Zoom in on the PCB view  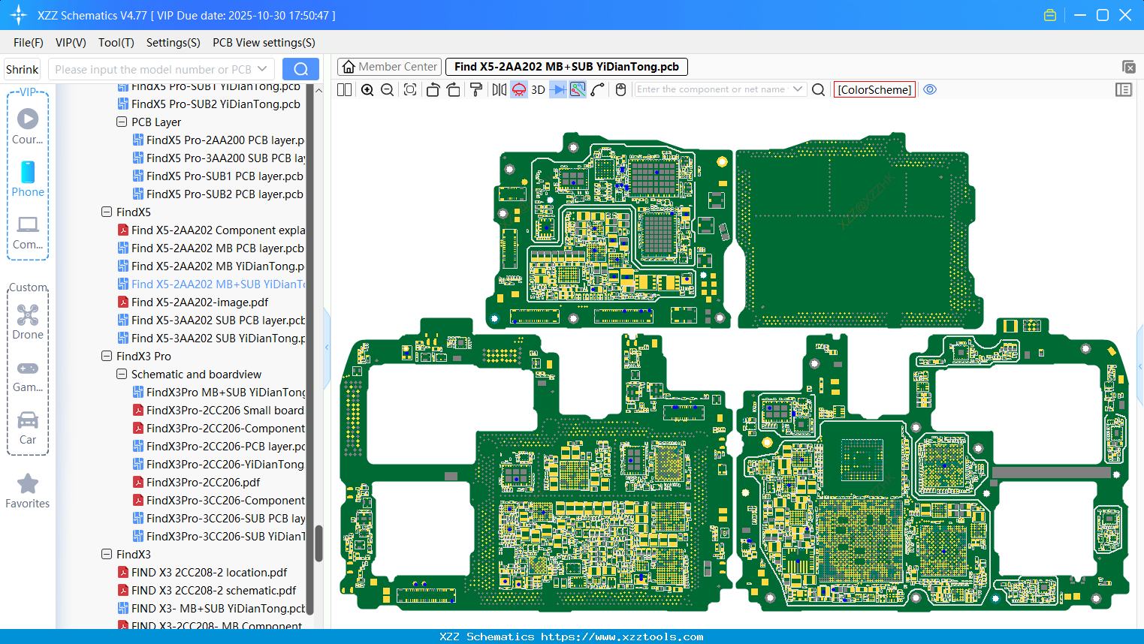pyautogui.click(x=367, y=90)
